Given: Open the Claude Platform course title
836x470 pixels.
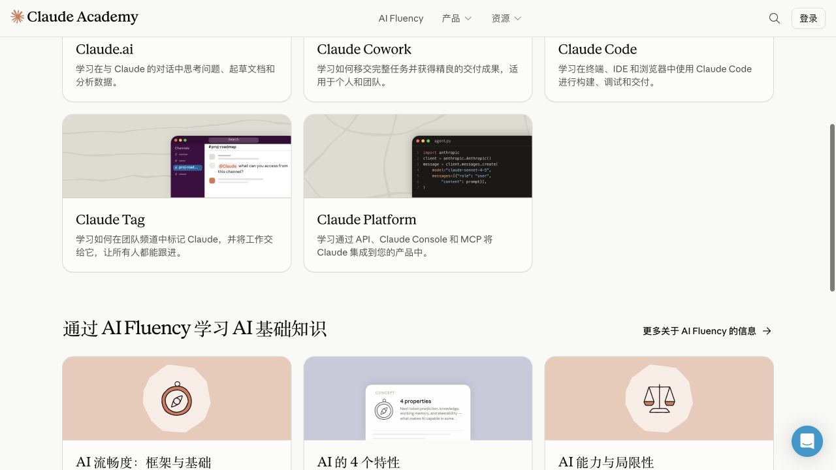Looking at the screenshot, I should 366,219.
